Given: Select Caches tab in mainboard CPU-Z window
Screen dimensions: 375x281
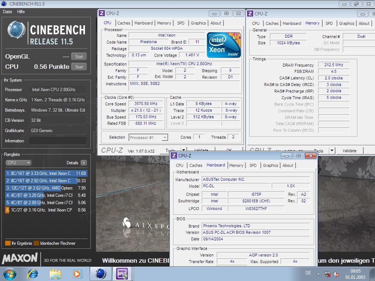Looking at the screenshot, I should click(196, 165).
